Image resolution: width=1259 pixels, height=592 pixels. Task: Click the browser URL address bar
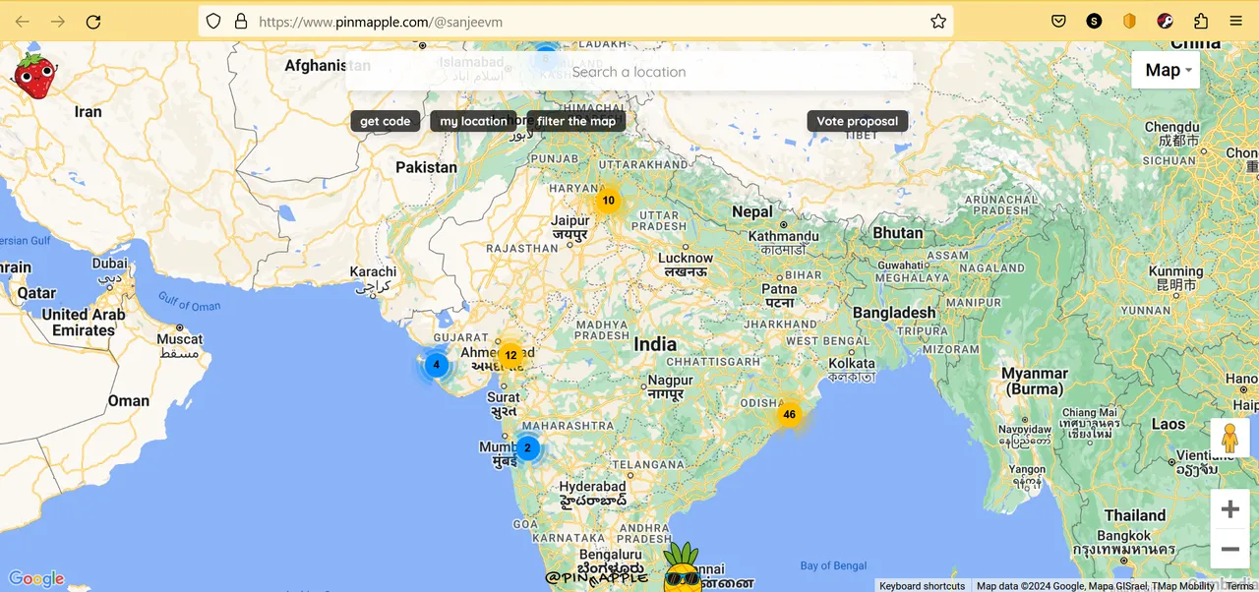coord(575,21)
